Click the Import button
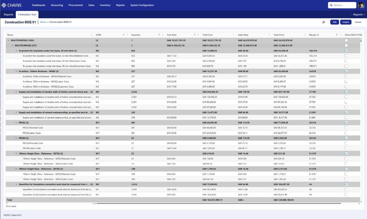The height and width of the screenshot is (219, 367). coord(346,22)
